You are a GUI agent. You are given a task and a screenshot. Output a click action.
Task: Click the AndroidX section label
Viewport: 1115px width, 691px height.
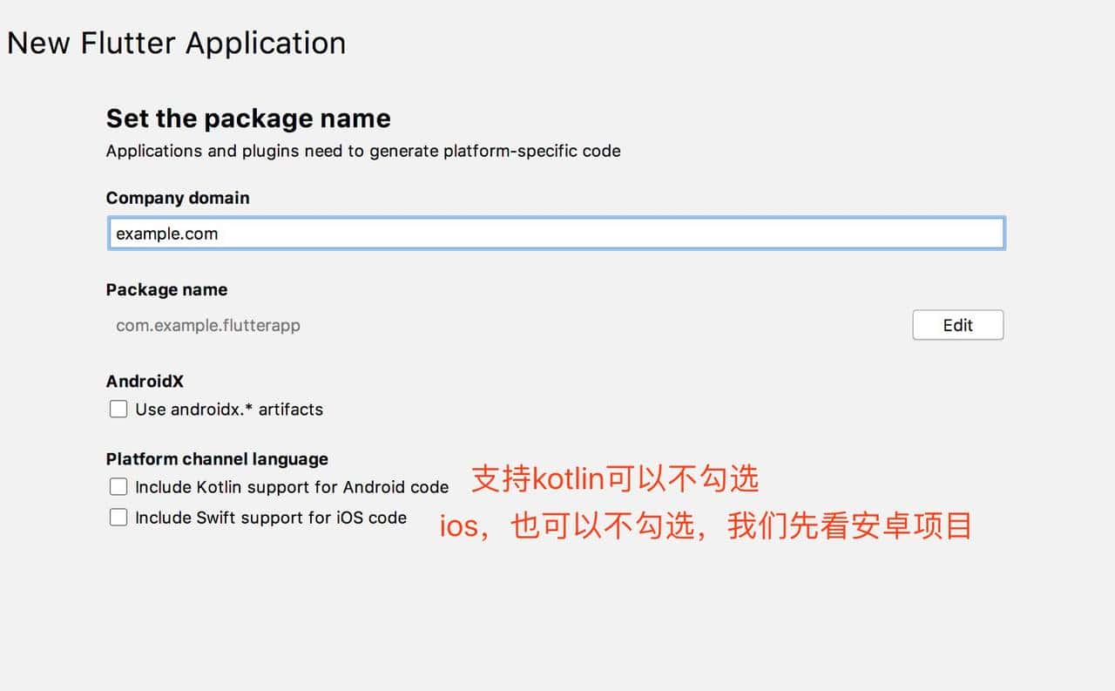click(145, 382)
